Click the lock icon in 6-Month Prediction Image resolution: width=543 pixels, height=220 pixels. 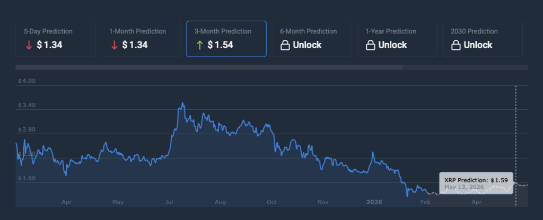[285, 46]
